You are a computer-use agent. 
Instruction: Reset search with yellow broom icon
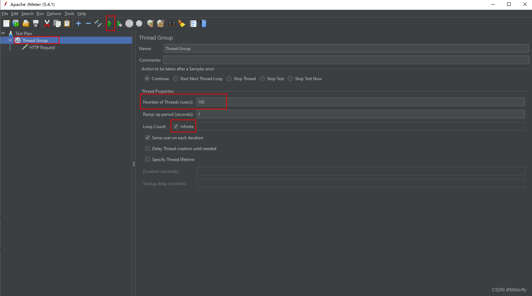[x=182, y=23]
